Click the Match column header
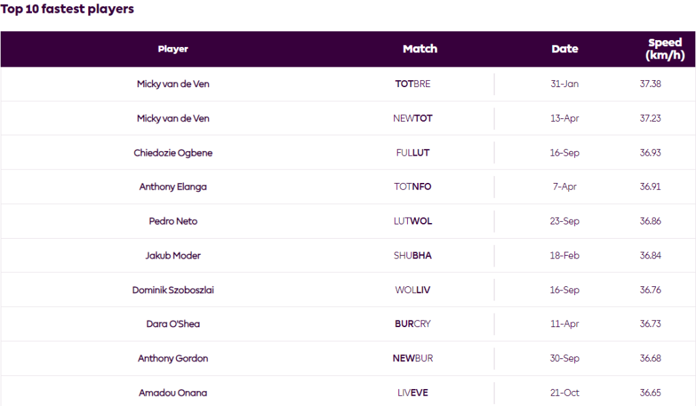This screenshot has height=406, width=696. pos(419,49)
